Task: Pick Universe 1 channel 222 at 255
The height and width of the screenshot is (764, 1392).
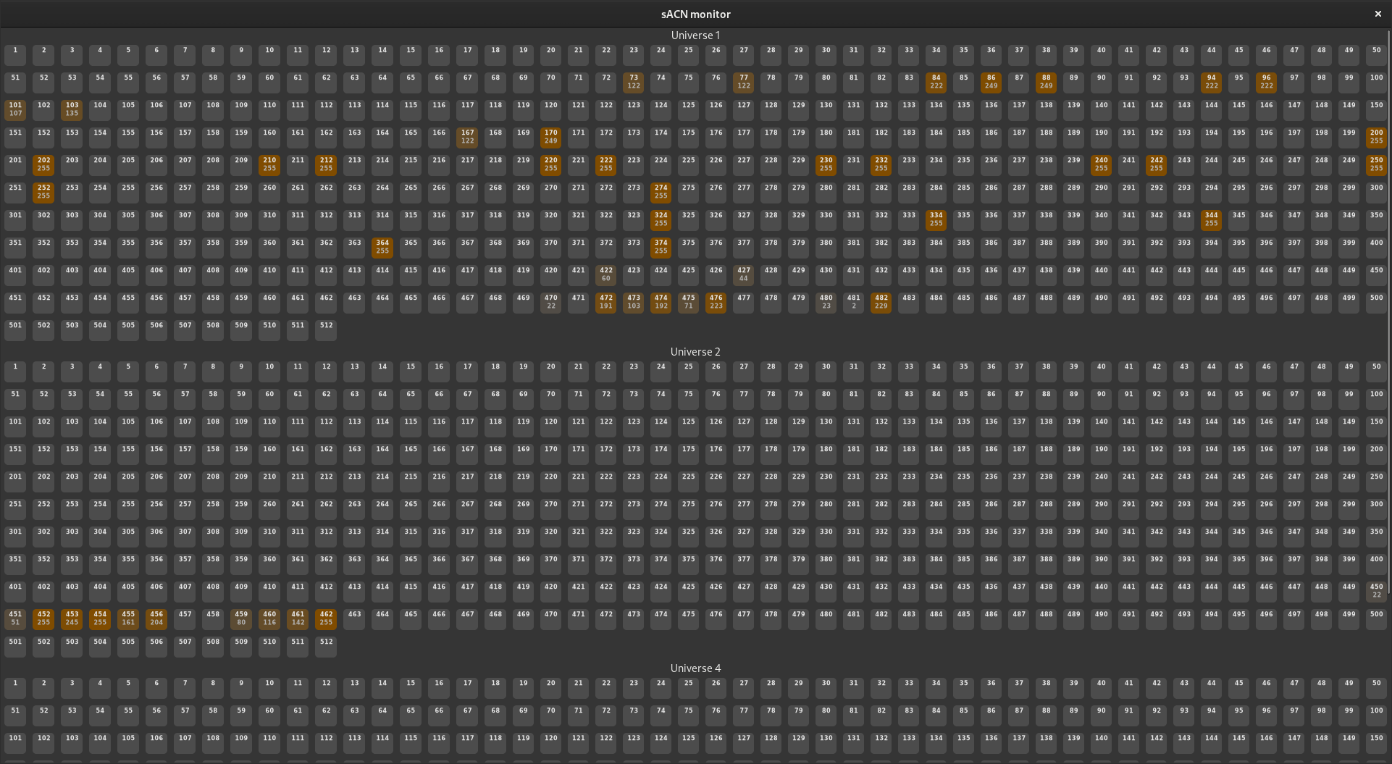Action: 606,164
